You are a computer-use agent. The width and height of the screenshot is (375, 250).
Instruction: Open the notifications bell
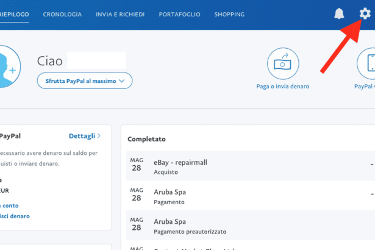pos(339,13)
